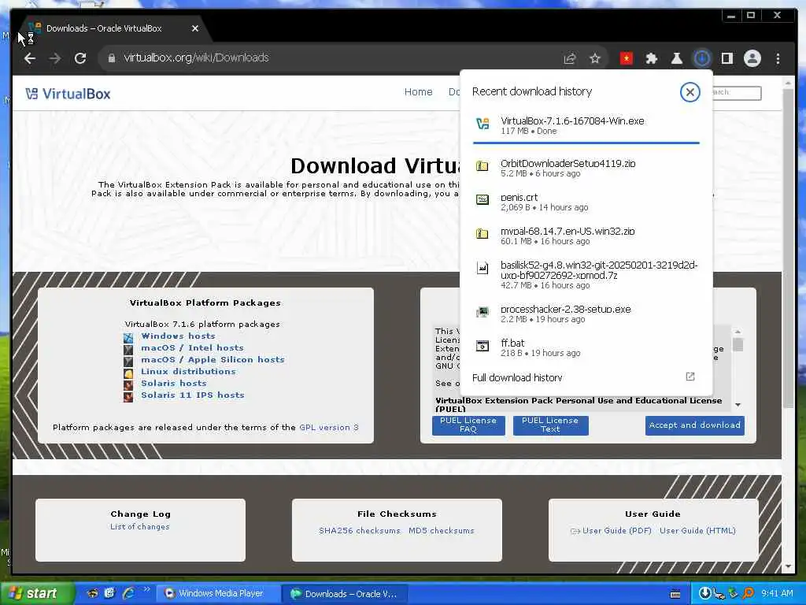Screen dimensions: 806x605
Task: Click the license text box scroll-down arrow
Action: [738, 405]
